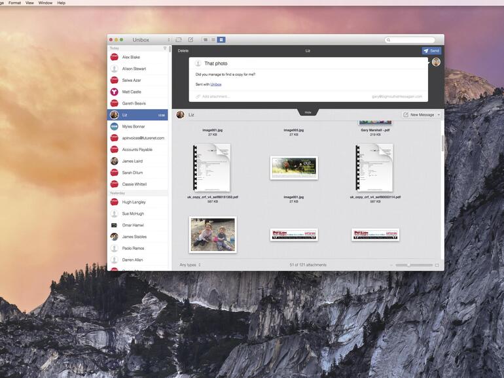Click the sidebar filter icon next to Today
The width and height of the screenshot is (504, 378).
pos(165,48)
